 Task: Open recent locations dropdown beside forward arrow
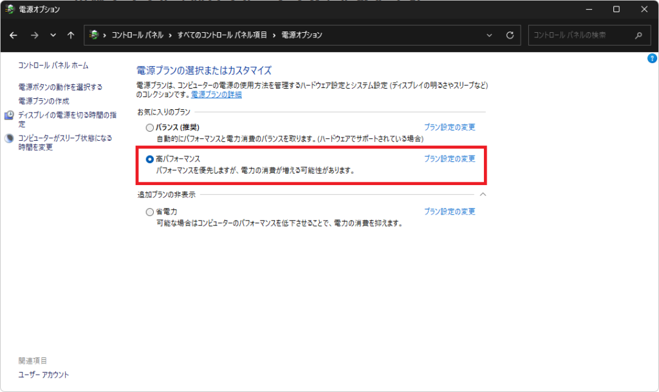[53, 35]
